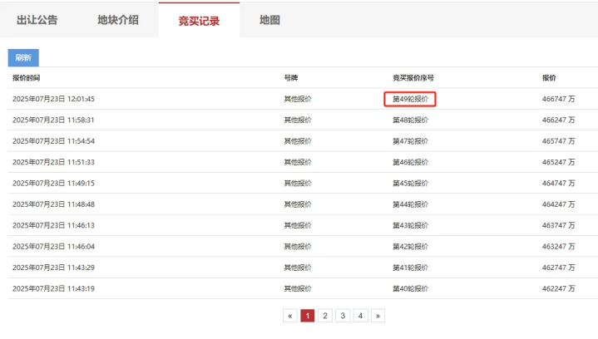Jump to page 3 of bid records
598x339 pixels.
[x=343, y=316]
